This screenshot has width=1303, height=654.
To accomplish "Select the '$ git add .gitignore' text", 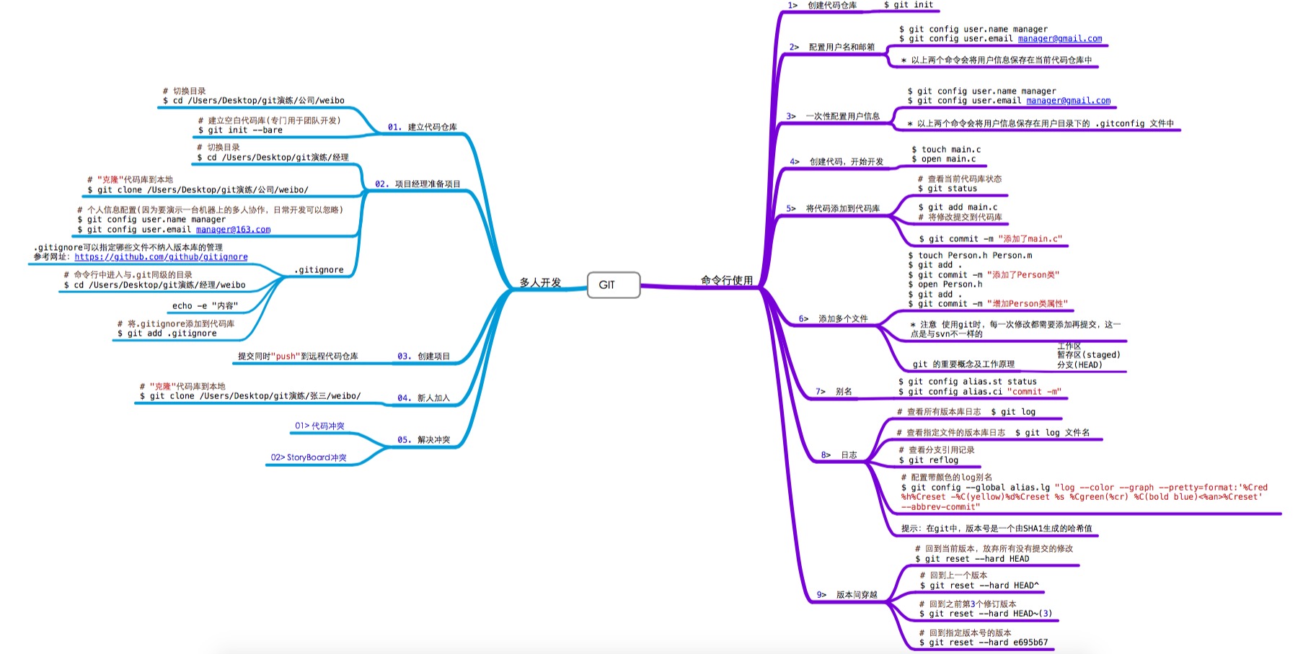I will click(x=167, y=333).
